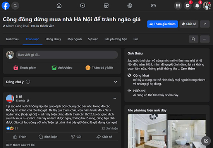Click Bình luận on Bi Bi post
Screen dimensions: 213x148
click(48, 137)
